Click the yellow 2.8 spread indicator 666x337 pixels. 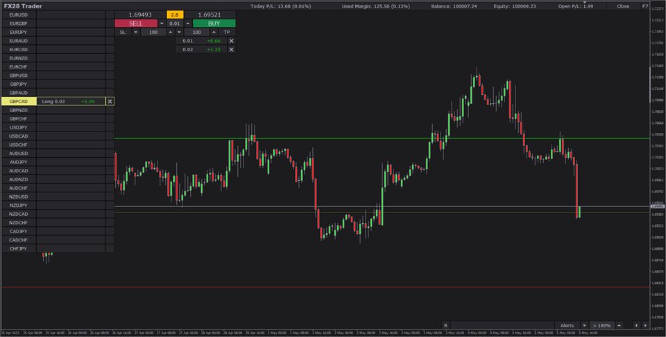(175, 14)
